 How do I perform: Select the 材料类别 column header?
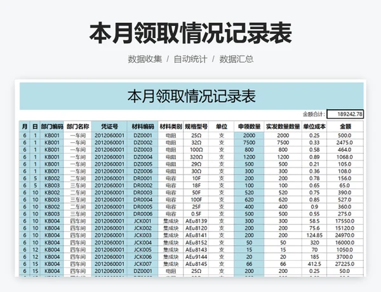(x=171, y=126)
